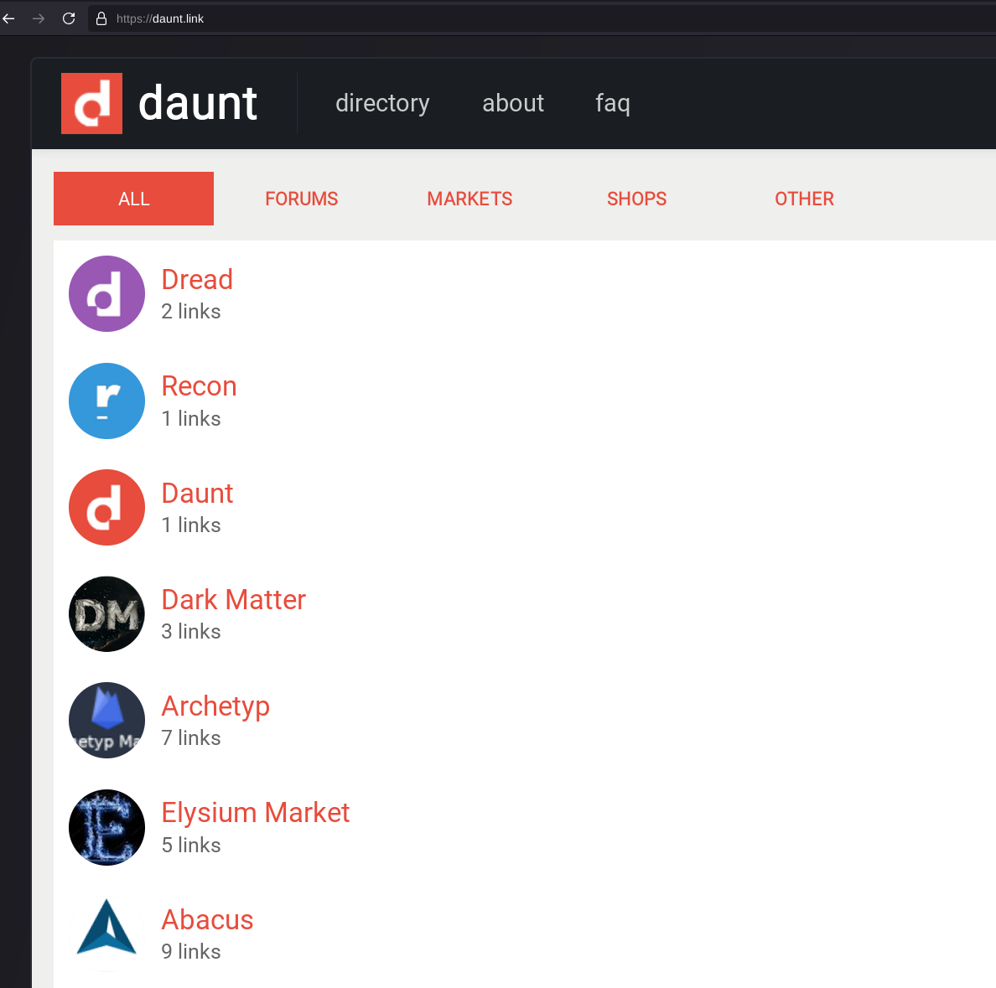Open the Dark Matter listing link
The height and width of the screenshot is (988, 996).
(234, 599)
